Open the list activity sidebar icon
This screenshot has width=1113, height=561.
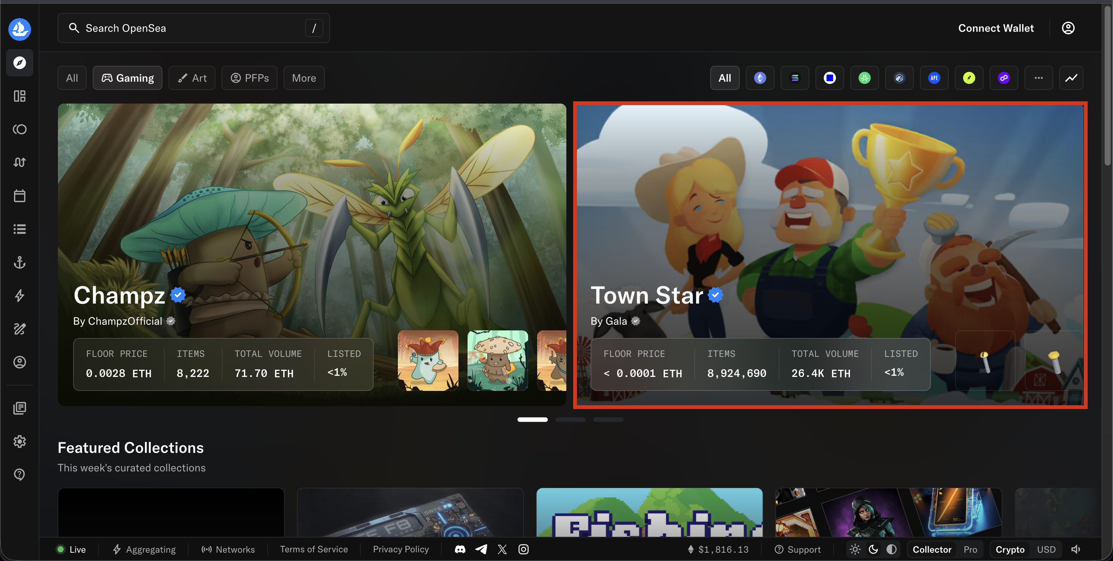click(19, 229)
